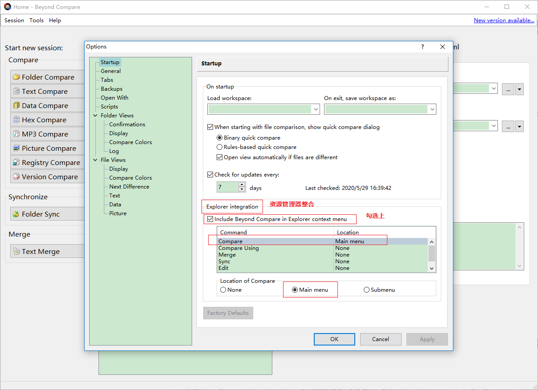
Task: Click the Cancel button
Action: tap(381, 339)
